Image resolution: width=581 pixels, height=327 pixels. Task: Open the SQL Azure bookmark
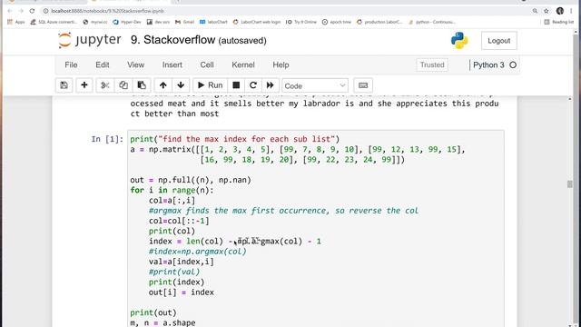pos(54,22)
